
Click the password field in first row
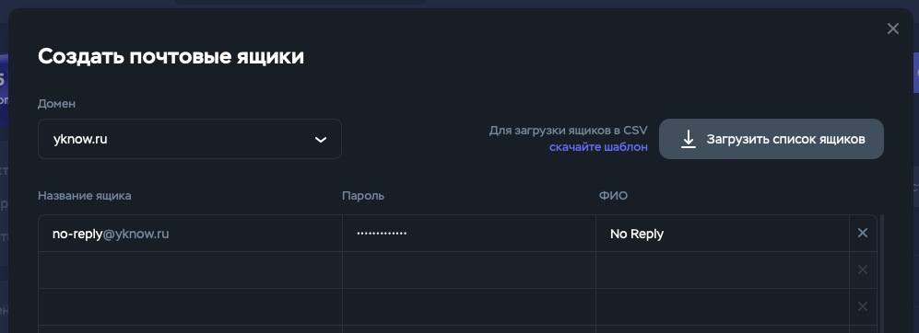[x=469, y=234]
